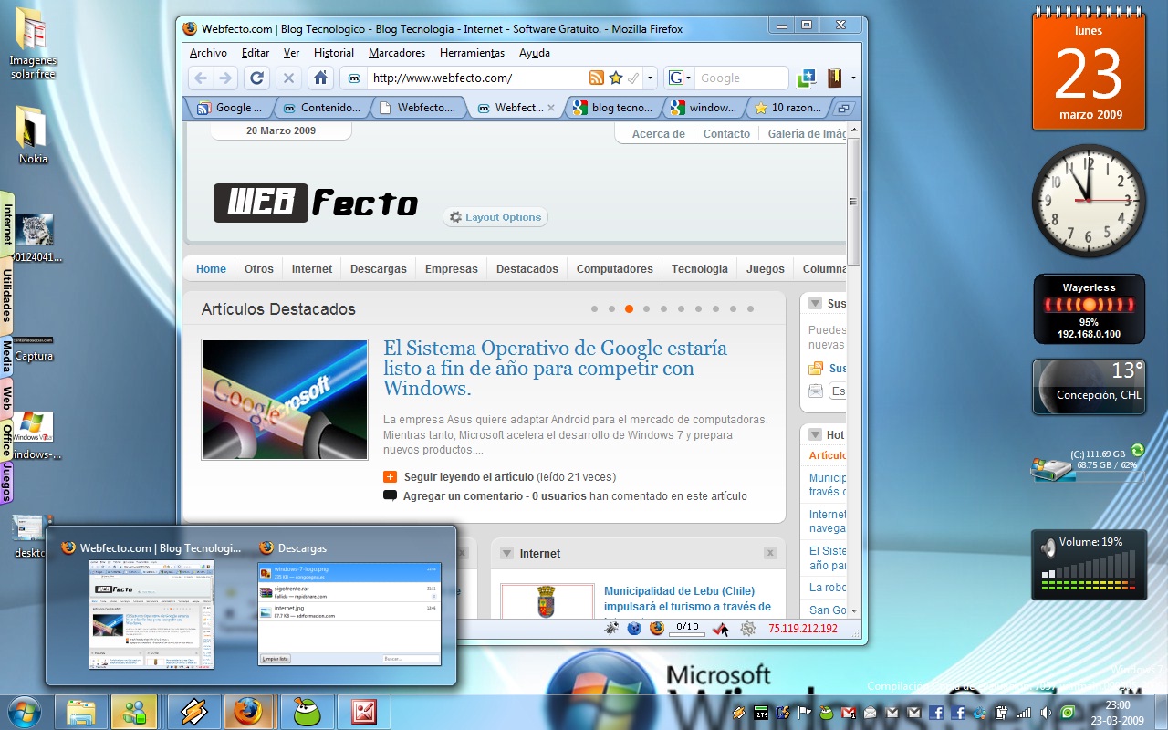Select the third featured-article carousel dot
Viewport: 1168px width, 730px height.
[x=629, y=309]
